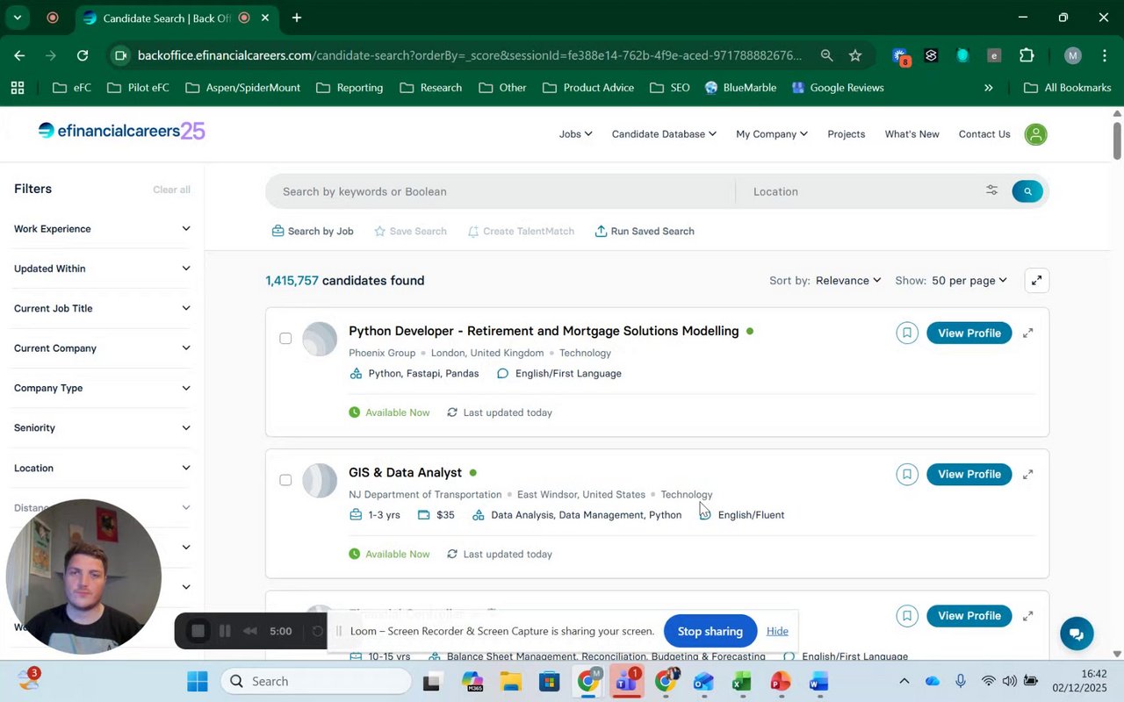Open the chat support bubble

(1077, 634)
